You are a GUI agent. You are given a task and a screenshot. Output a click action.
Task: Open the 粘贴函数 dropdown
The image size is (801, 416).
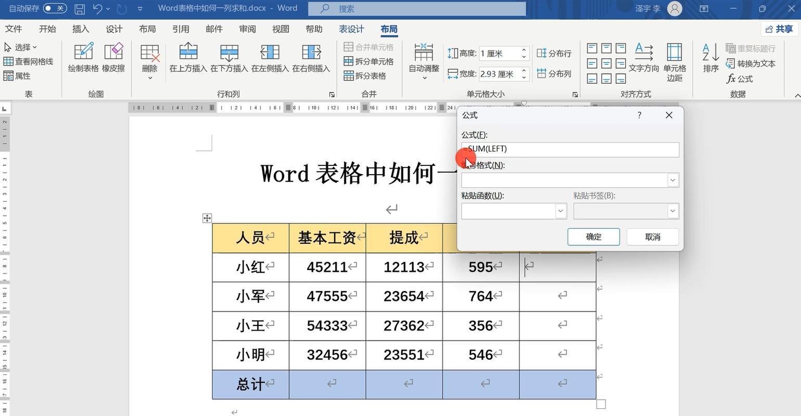coord(561,211)
